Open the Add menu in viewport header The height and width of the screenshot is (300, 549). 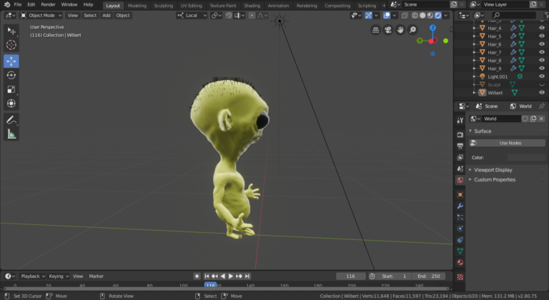(107, 15)
